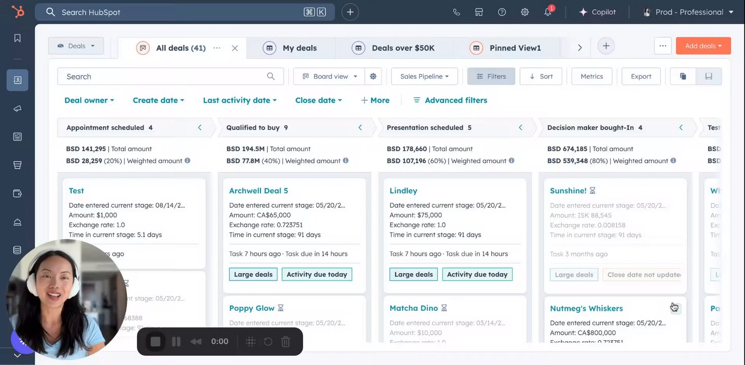Open the Archwell Deal 5 deal
745x365 pixels.
(x=259, y=191)
